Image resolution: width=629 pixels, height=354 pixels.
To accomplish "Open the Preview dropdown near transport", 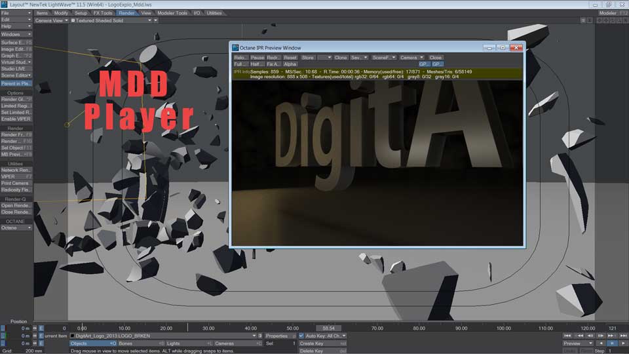I will pyautogui.click(x=578, y=344).
